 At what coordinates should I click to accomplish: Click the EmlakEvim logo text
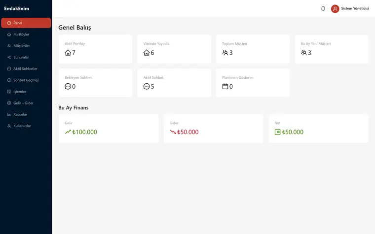[17, 8]
